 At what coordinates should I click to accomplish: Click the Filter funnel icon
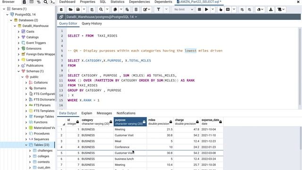[159, 9]
